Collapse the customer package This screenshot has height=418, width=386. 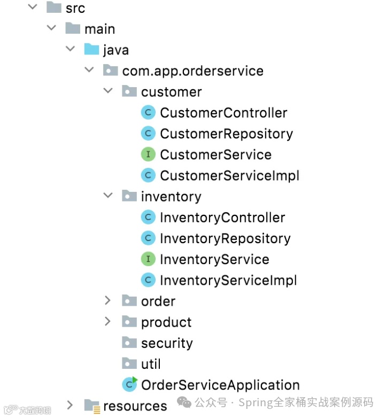108,91
